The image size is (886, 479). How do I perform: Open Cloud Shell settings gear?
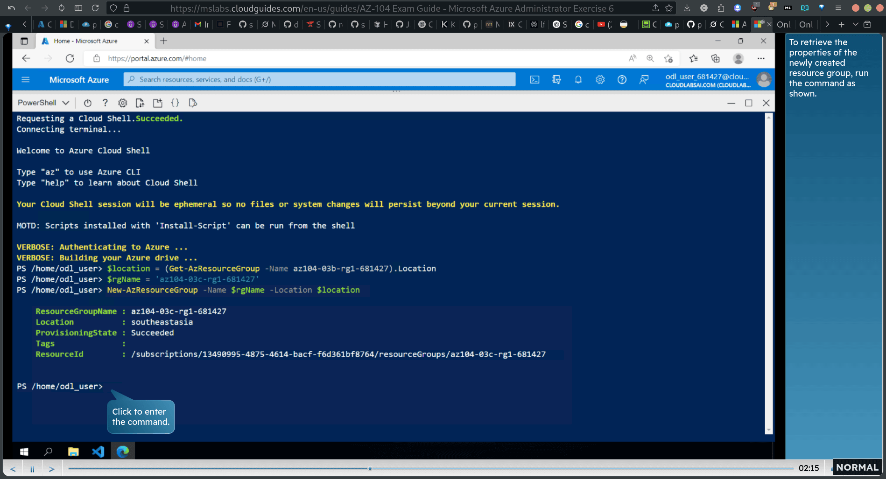[x=122, y=103]
